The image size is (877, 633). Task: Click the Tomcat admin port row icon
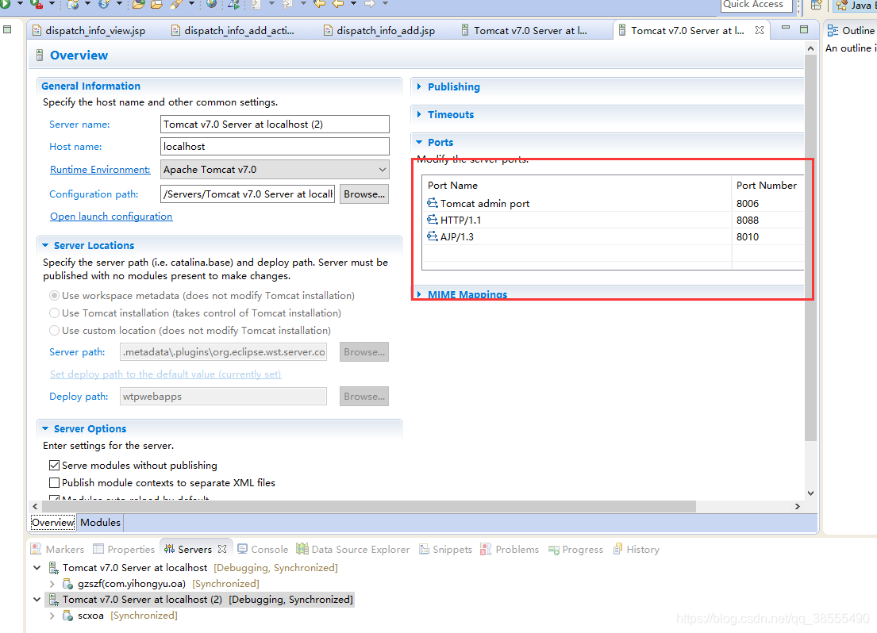[x=433, y=203]
